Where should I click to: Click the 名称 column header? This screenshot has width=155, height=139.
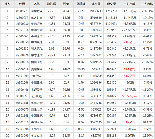37,4
